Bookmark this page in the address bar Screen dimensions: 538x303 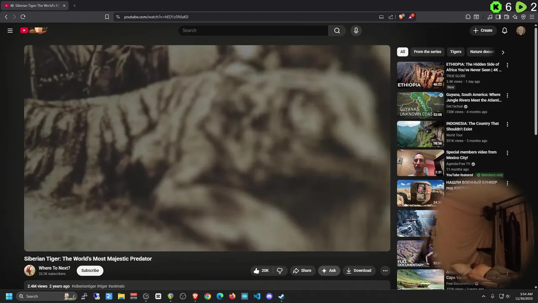(107, 17)
